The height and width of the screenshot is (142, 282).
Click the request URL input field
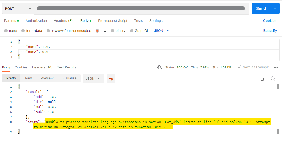pyautogui.click(x=142, y=8)
